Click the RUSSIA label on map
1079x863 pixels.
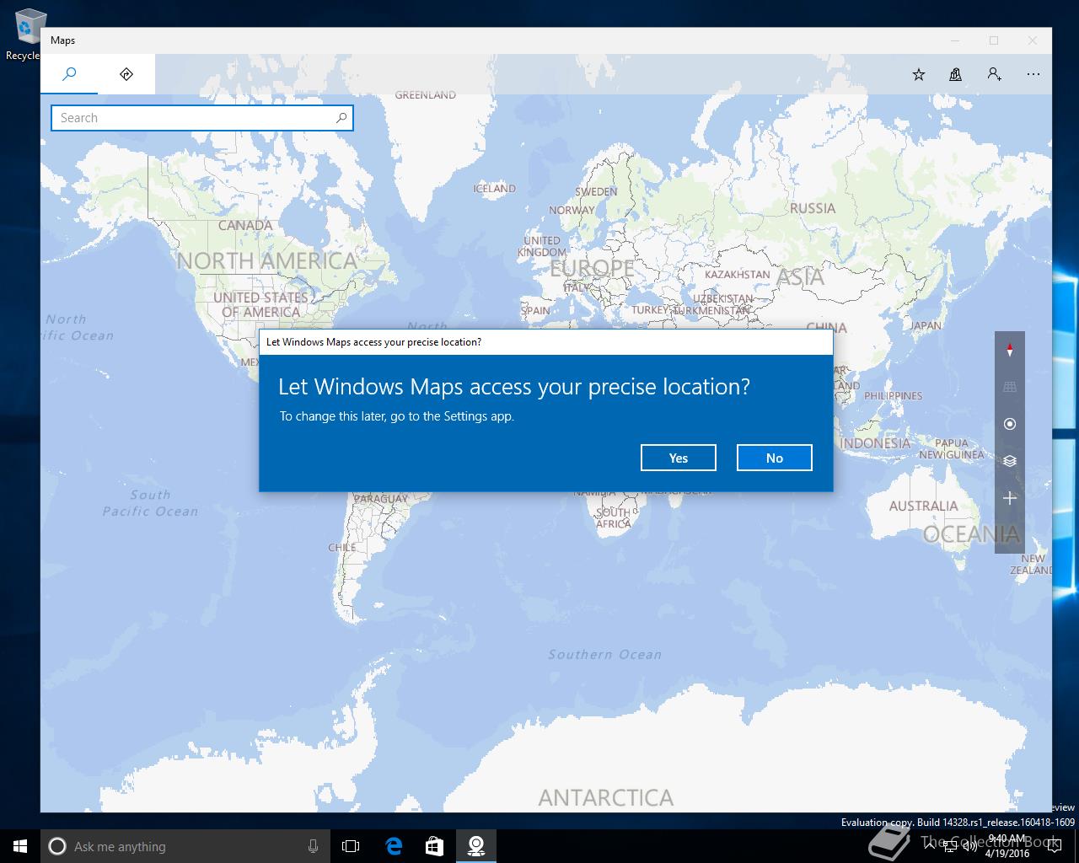pos(813,208)
